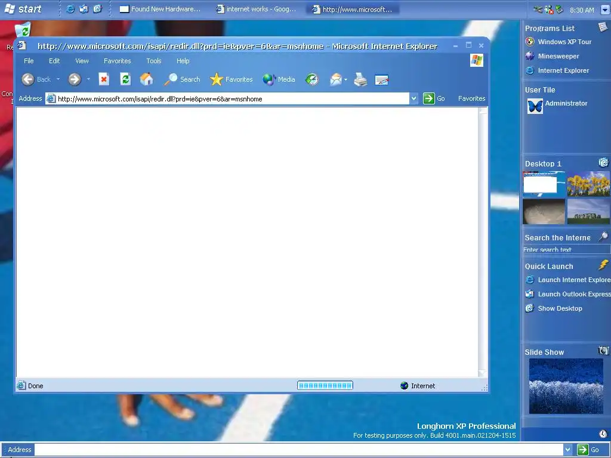The width and height of the screenshot is (611, 458).
Task: Click the sidebar Enter search text field
Action: 567,250
